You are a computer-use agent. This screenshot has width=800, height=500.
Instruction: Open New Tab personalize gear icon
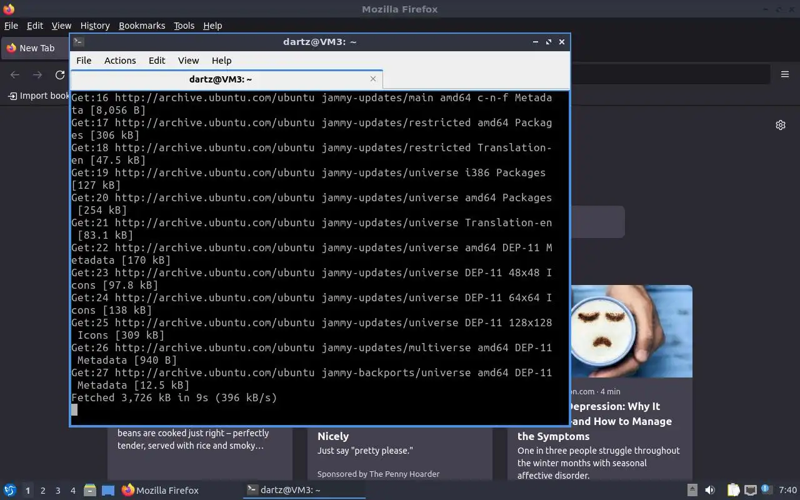click(x=781, y=125)
